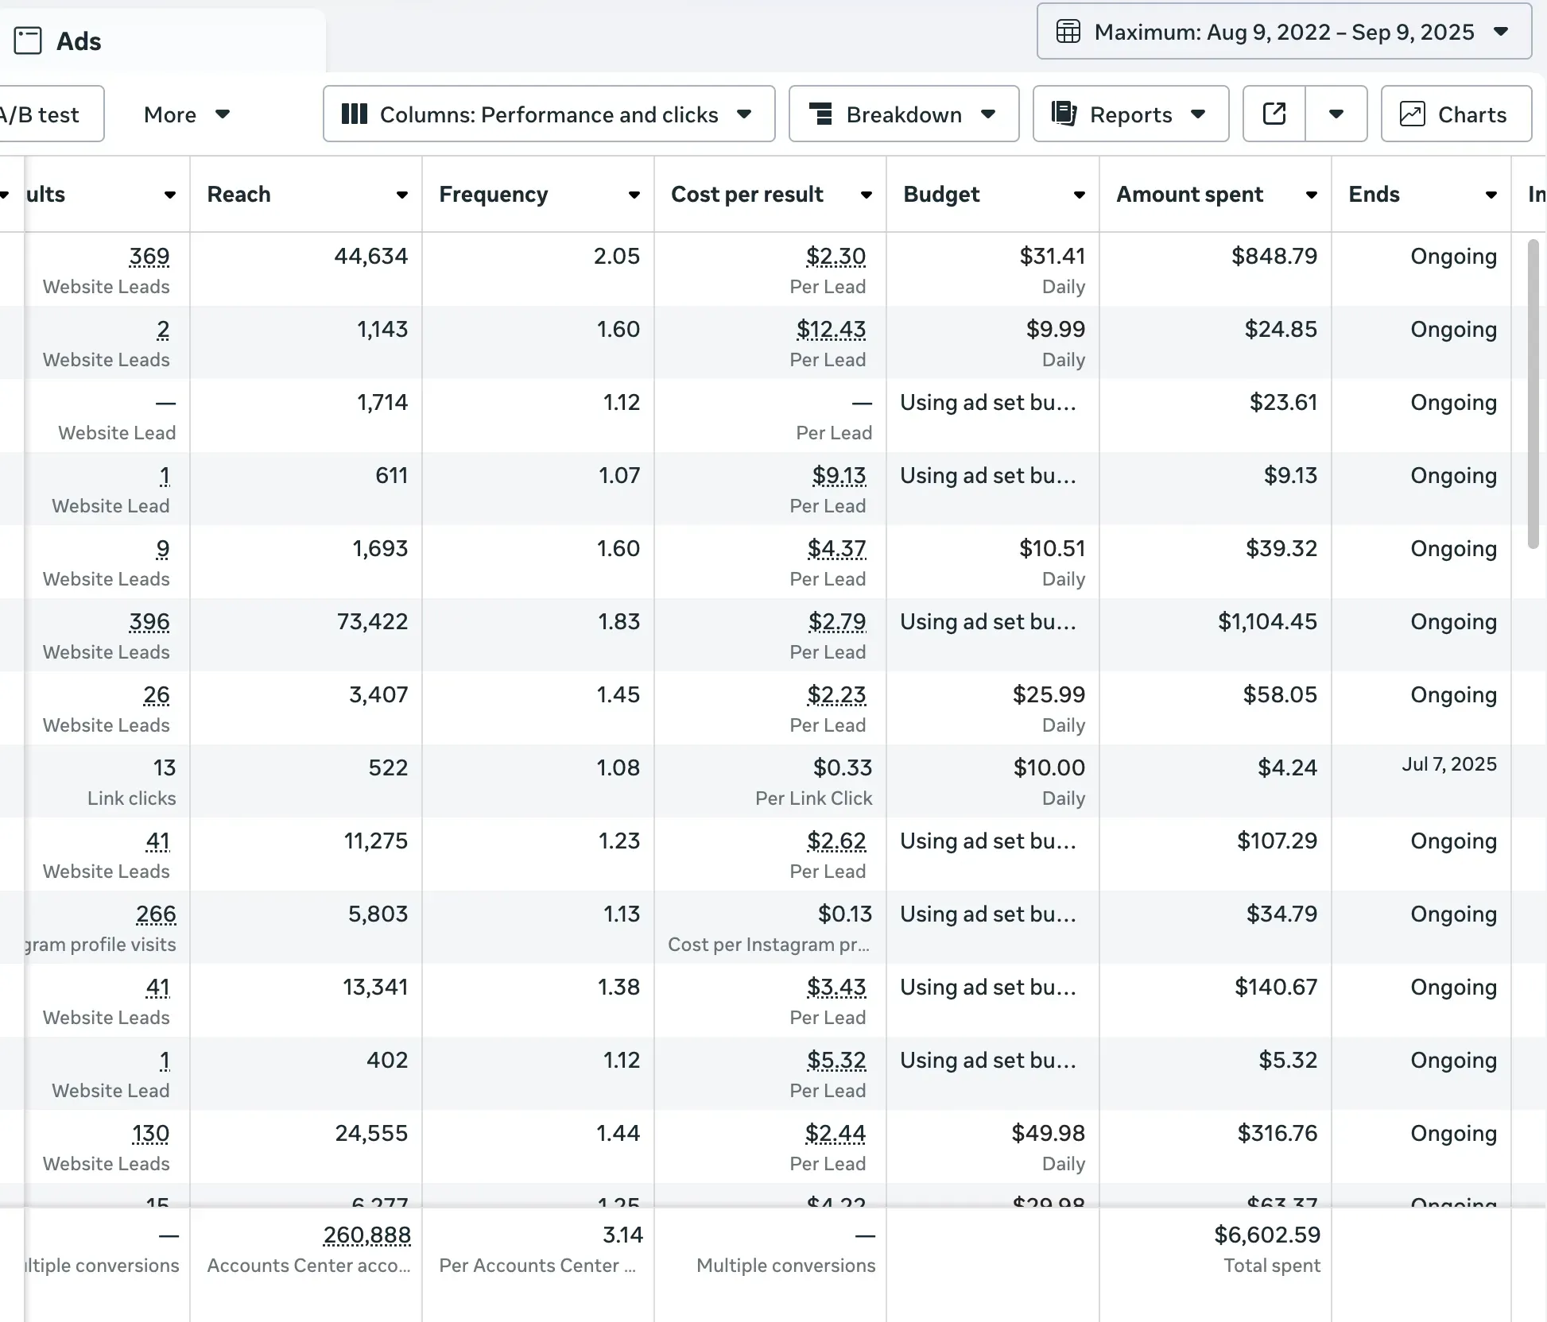Screen dimensions: 1547x1322
Task: Open the More dropdown menu
Action: tap(185, 114)
